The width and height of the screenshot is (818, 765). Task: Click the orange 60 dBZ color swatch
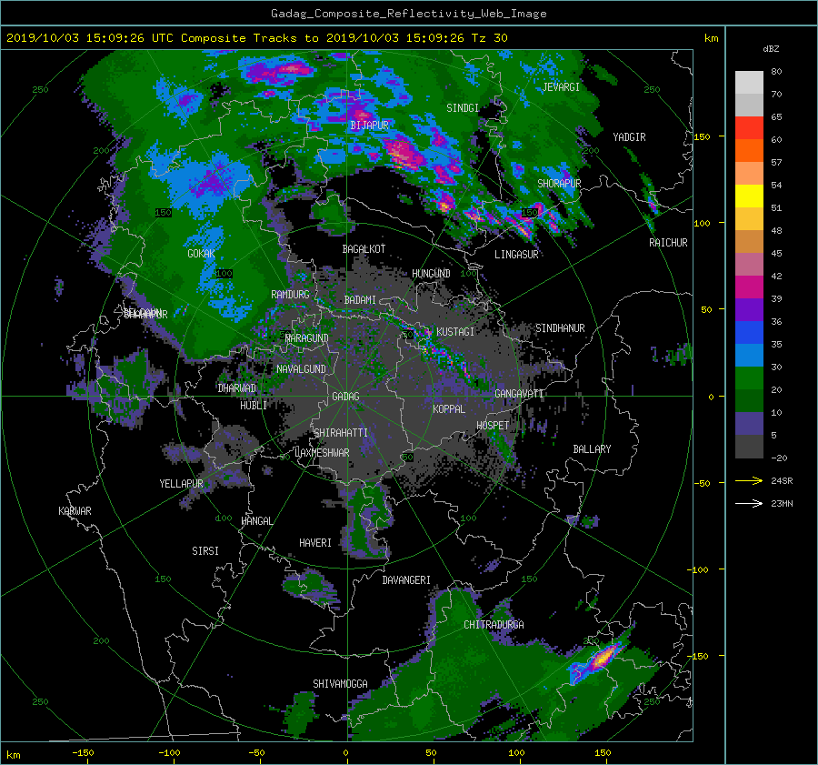[749, 150]
